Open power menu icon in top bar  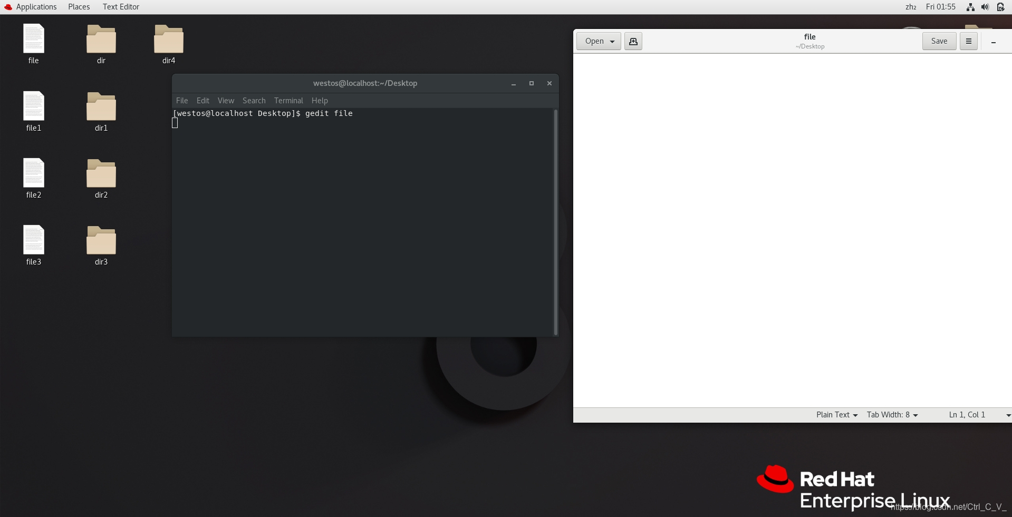click(x=1000, y=7)
